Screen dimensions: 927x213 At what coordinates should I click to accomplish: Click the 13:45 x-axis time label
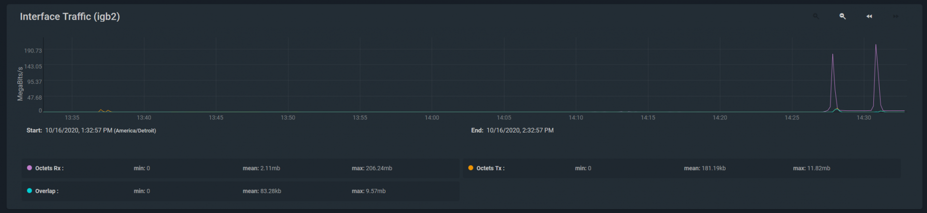pyautogui.click(x=216, y=118)
